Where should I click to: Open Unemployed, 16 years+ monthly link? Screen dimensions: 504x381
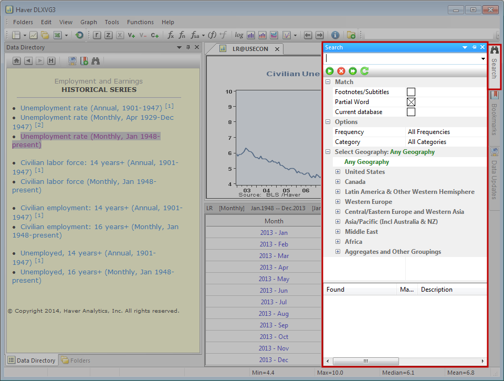pyautogui.click(x=93, y=276)
